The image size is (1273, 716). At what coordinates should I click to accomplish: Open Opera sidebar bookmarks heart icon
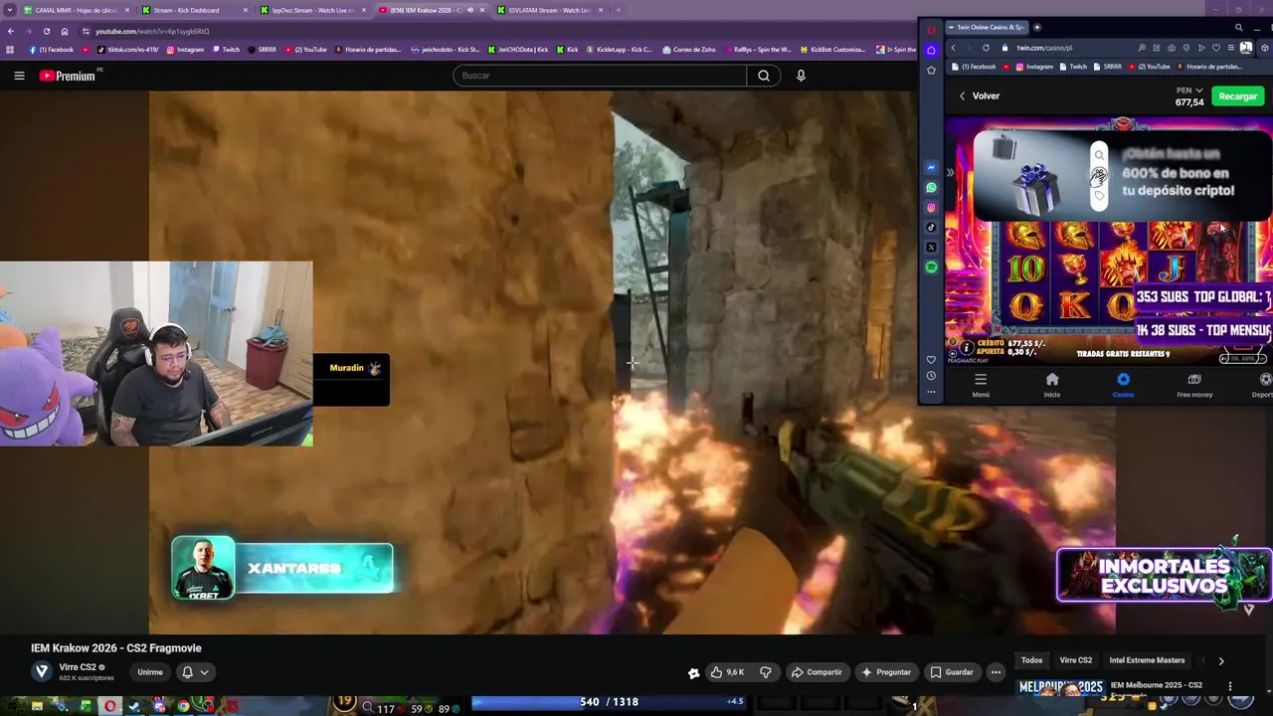pos(931,360)
